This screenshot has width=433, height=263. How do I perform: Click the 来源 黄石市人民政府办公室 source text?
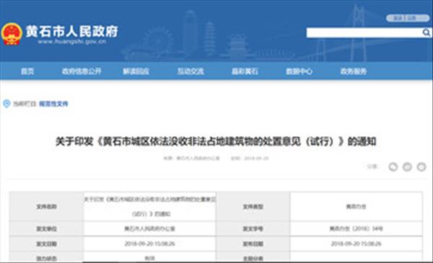pos(191,159)
